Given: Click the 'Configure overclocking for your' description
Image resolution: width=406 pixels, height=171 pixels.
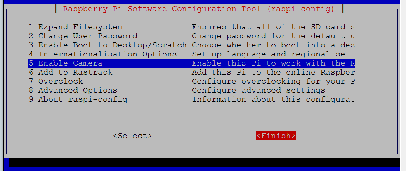Looking at the screenshot, I should click(x=274, y=81).
